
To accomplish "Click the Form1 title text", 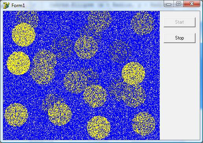I will pos(18,6).
